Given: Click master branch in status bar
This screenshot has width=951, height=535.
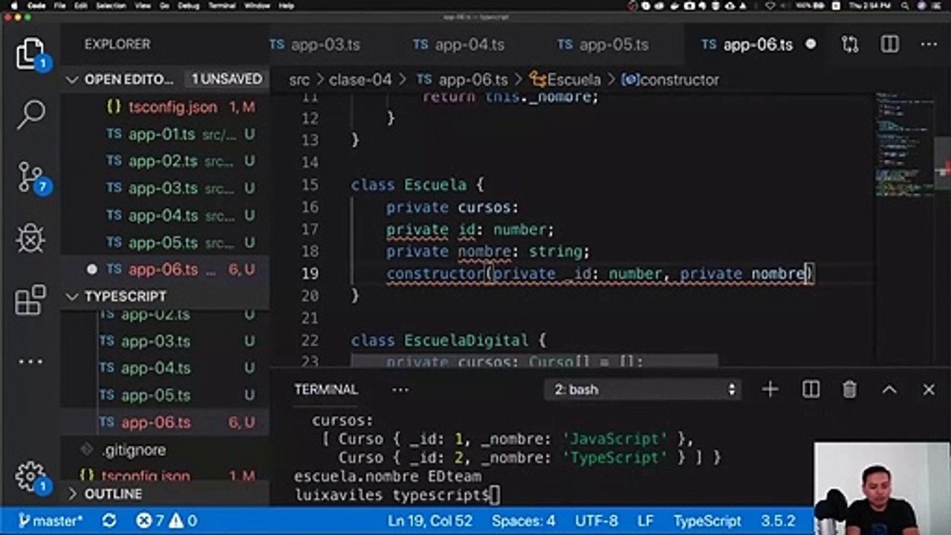Looking at the screenshot, I should point(51,521).
